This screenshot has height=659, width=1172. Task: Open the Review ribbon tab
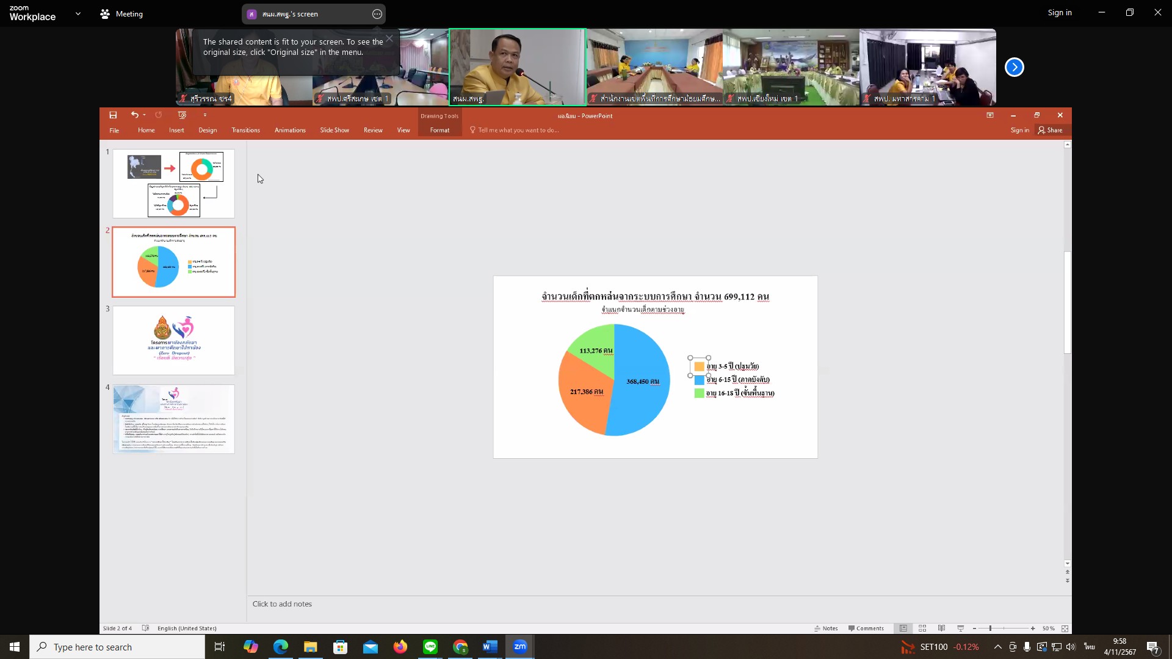373,130
